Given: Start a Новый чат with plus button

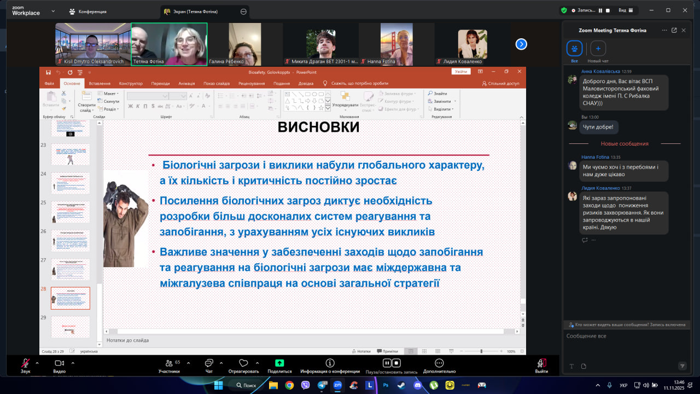Looking at the screenshot, I should (598, 49).
